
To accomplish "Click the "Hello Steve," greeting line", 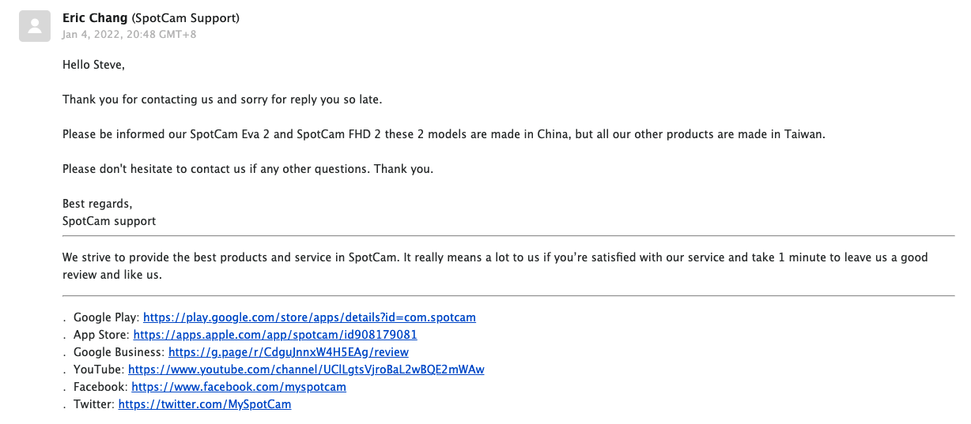I will pos(93,65).
